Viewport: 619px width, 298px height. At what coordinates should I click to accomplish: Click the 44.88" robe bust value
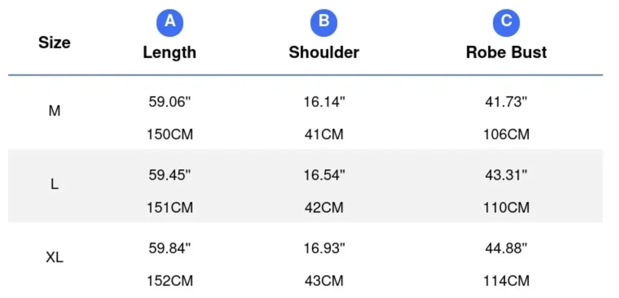pyautogui.click(x=506, y=249)
